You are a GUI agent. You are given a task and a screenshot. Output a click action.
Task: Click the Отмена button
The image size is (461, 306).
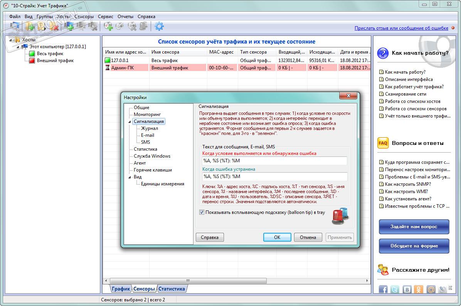pos(308,237)
